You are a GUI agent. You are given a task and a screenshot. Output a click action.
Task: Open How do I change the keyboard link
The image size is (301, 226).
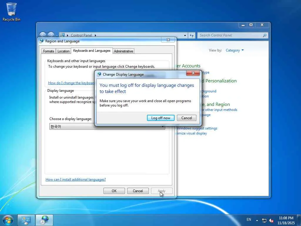(x=71, y=83)
